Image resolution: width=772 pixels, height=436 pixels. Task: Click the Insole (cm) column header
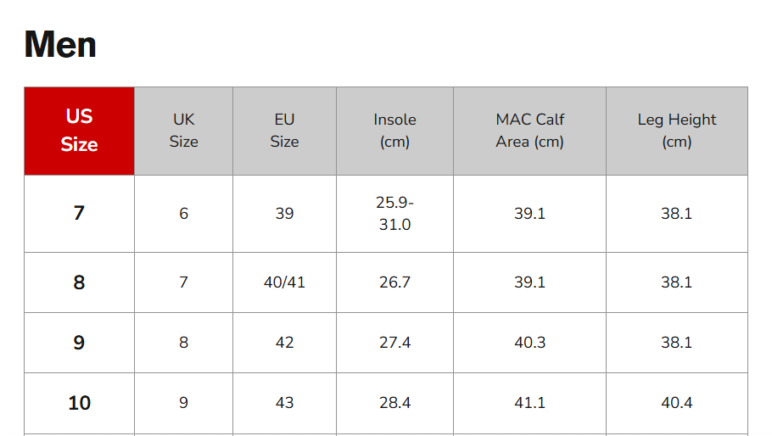click(x=394, y=131)
